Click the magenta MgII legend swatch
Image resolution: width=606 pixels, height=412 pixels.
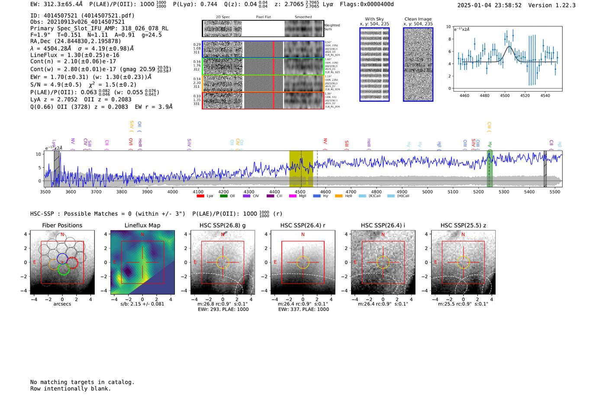tap(293, 196)
